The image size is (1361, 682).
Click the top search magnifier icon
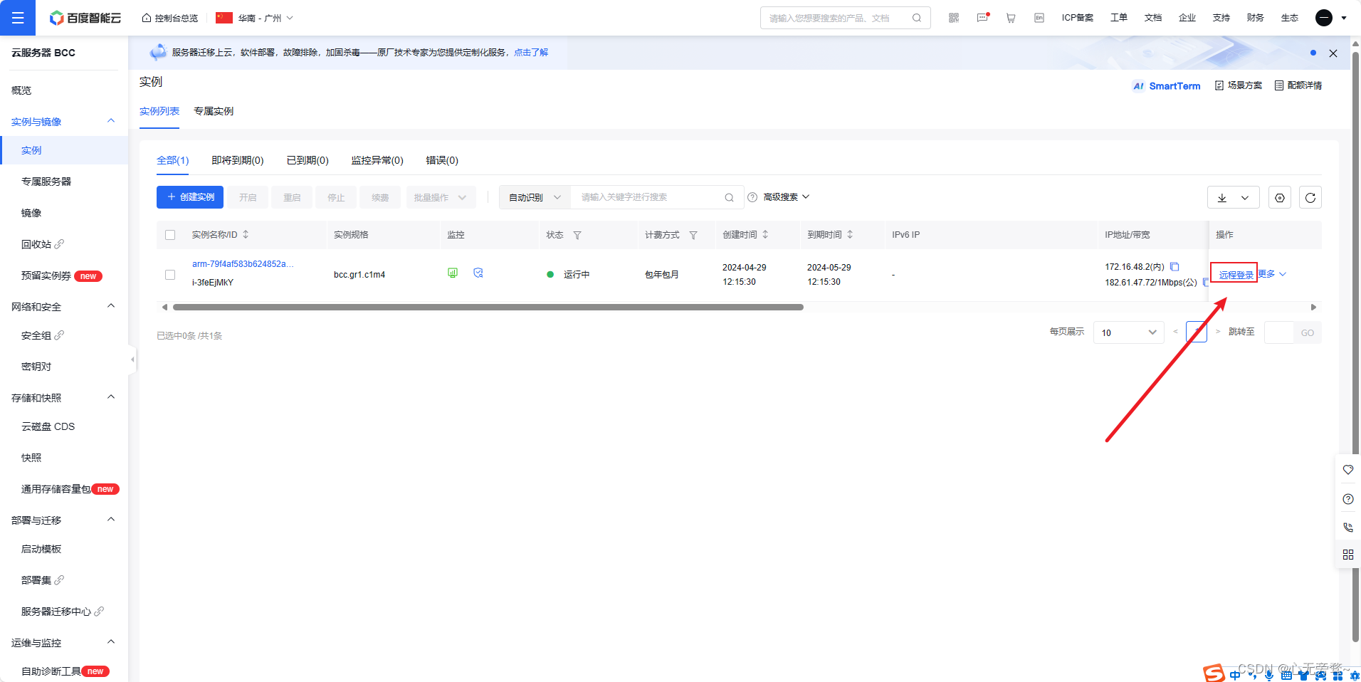(917, 18)
